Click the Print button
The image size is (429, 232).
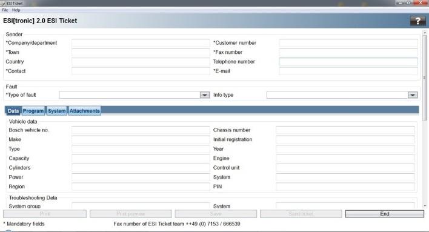(x=45, y=214)
